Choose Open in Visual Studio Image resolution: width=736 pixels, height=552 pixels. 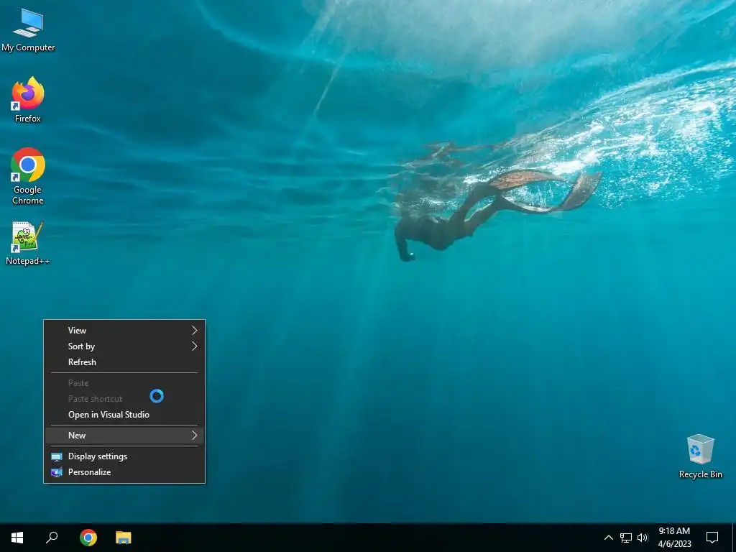point(124,415)
